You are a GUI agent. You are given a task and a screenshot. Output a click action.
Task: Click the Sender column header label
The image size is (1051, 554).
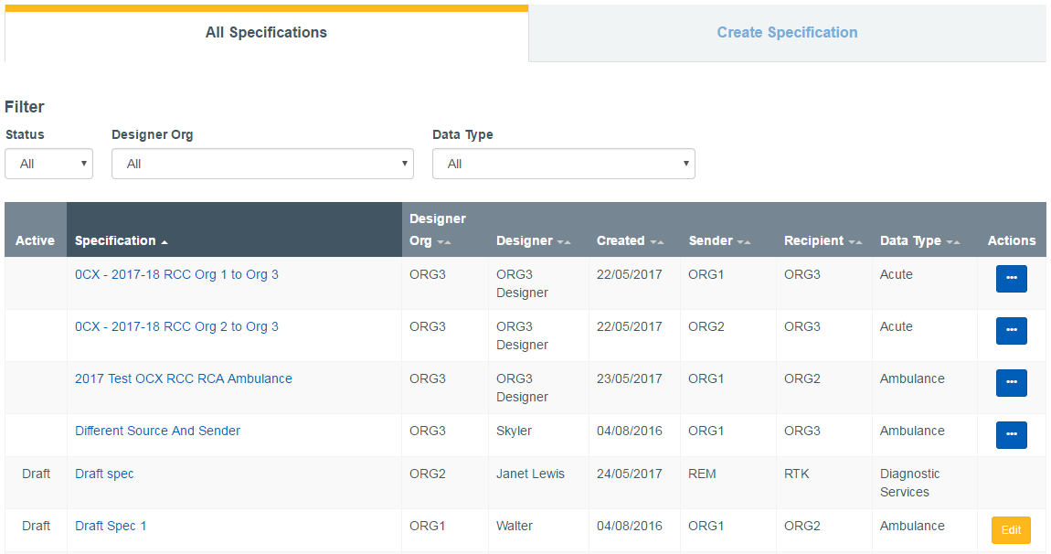pyautogui.click(x=710, y=240)
